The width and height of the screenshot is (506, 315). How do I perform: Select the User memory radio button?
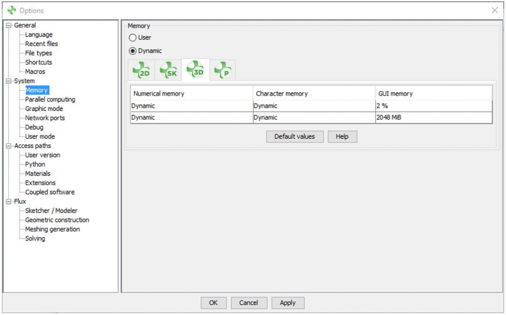(133, 37)
